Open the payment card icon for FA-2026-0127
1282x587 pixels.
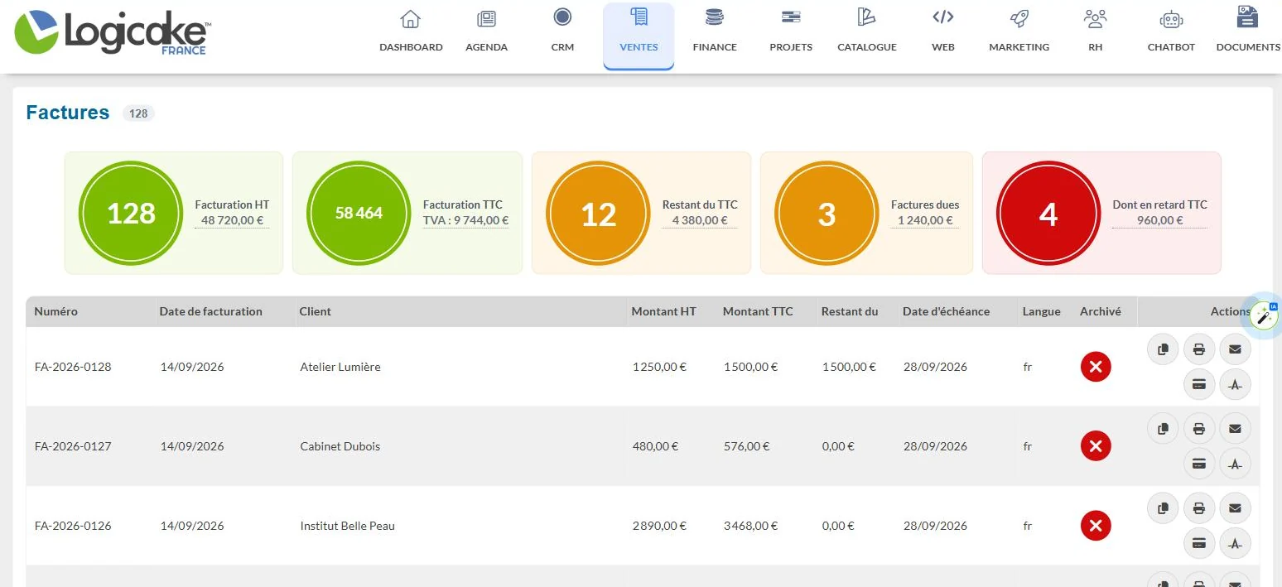pyautogui.click(x=1198, y=464)
